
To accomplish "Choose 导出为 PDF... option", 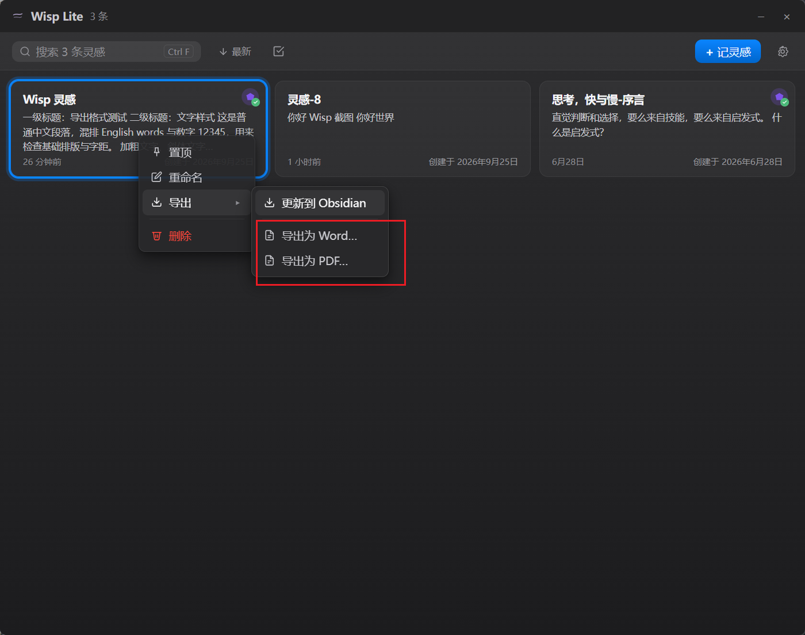I will point(320,261).
